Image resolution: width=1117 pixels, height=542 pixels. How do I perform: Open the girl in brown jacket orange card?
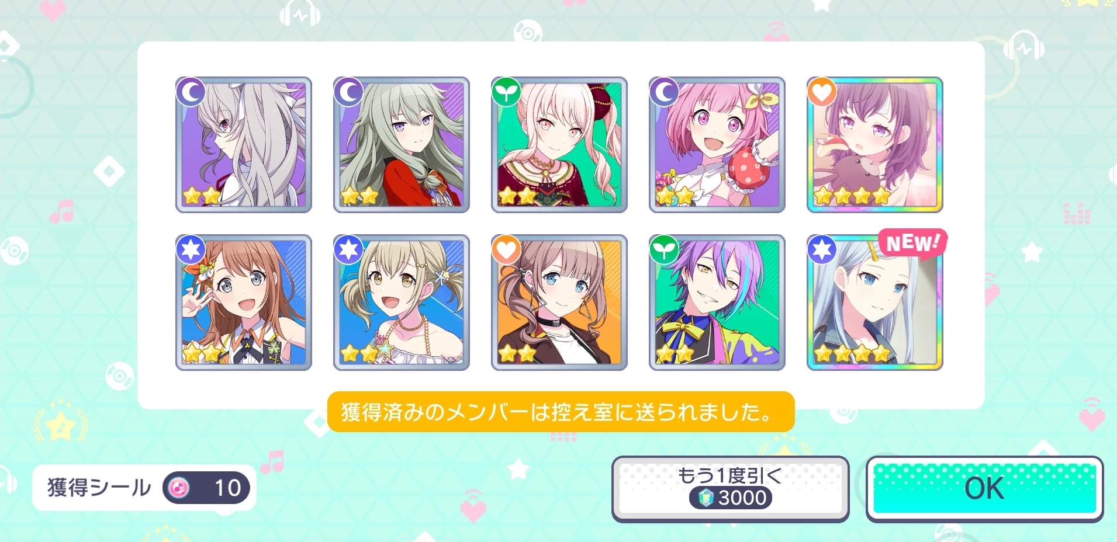click(x=559, y=303)
